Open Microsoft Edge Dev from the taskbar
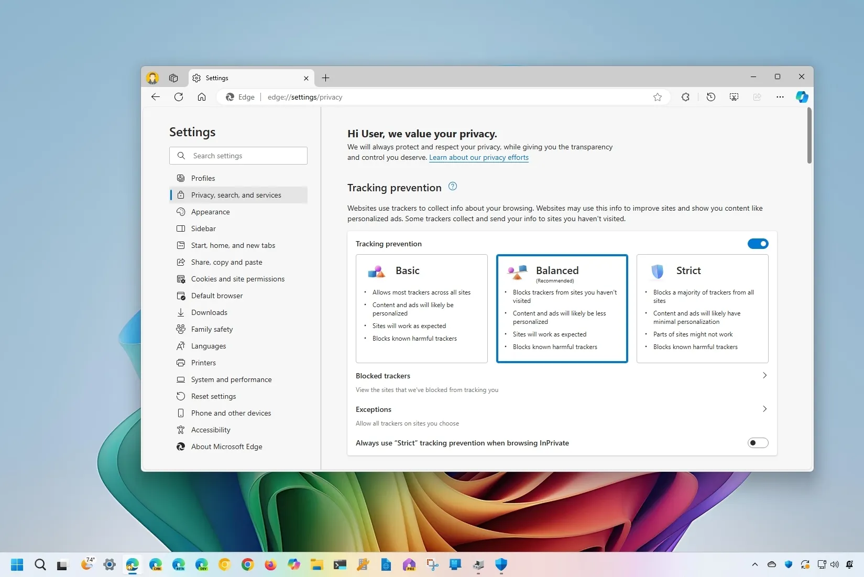This screenshot has height=577, width=864. pyautogui.click(x=202, y=564)
